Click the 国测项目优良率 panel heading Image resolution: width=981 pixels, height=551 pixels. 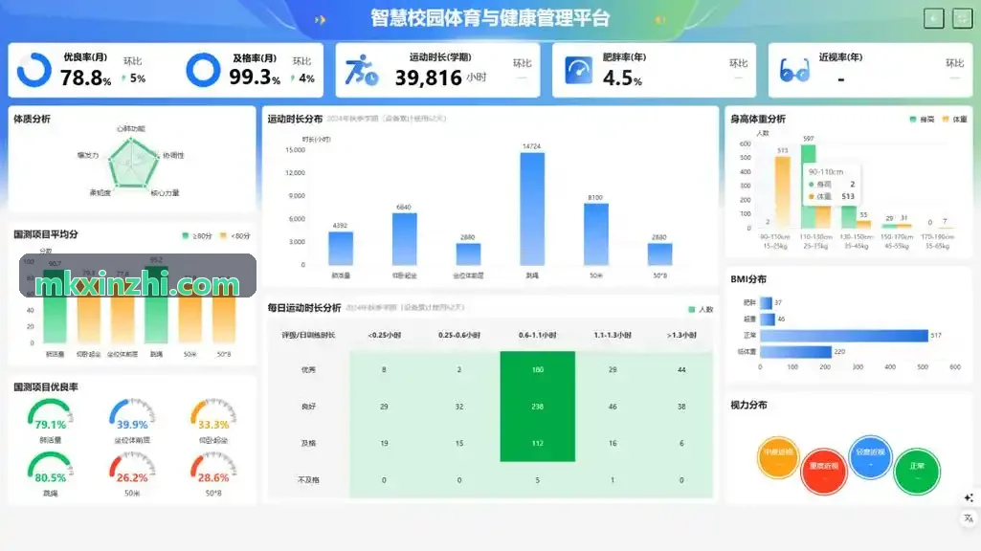pos(46,387)
